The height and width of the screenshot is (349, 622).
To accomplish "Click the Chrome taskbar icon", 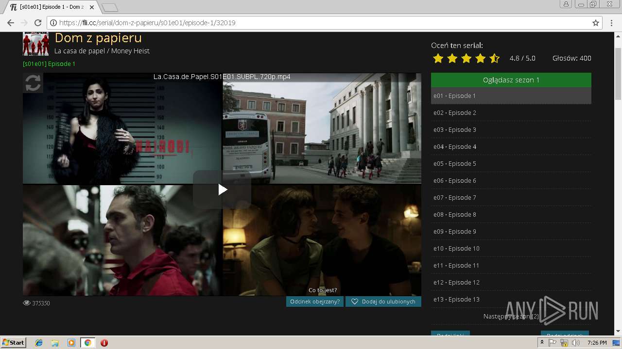I will pos(87,343).
